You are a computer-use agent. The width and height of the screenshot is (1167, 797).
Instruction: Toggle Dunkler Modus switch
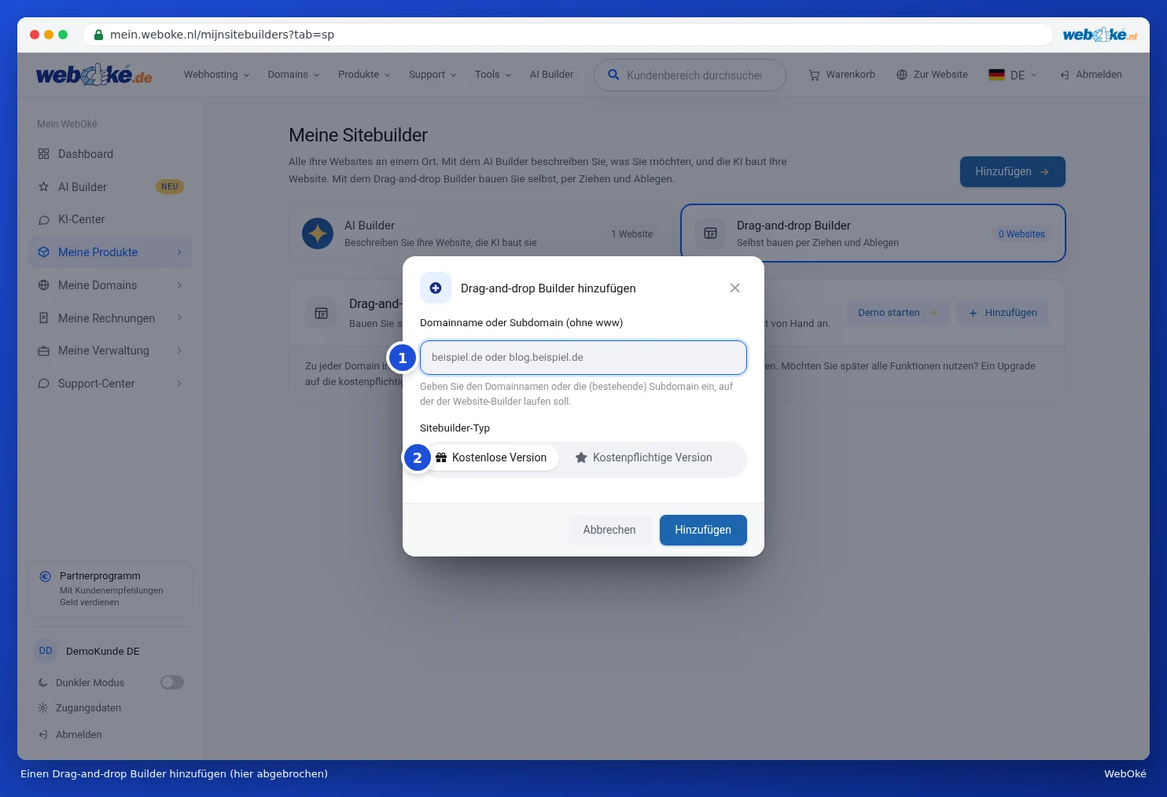[x=172, y=682]
